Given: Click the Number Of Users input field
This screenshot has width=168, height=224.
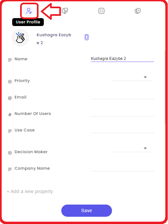Looking at the screenshot, I should pyautogui.click(x=123, y=114).
